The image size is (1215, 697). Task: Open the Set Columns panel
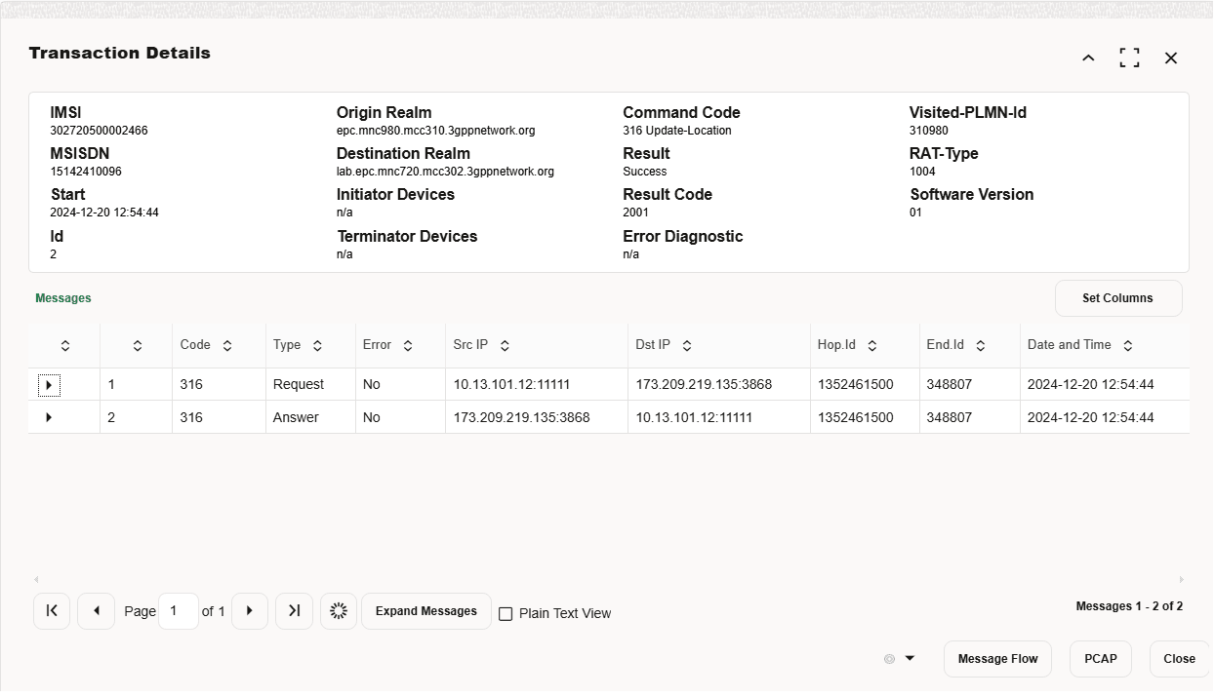[x=1118, y=298]
